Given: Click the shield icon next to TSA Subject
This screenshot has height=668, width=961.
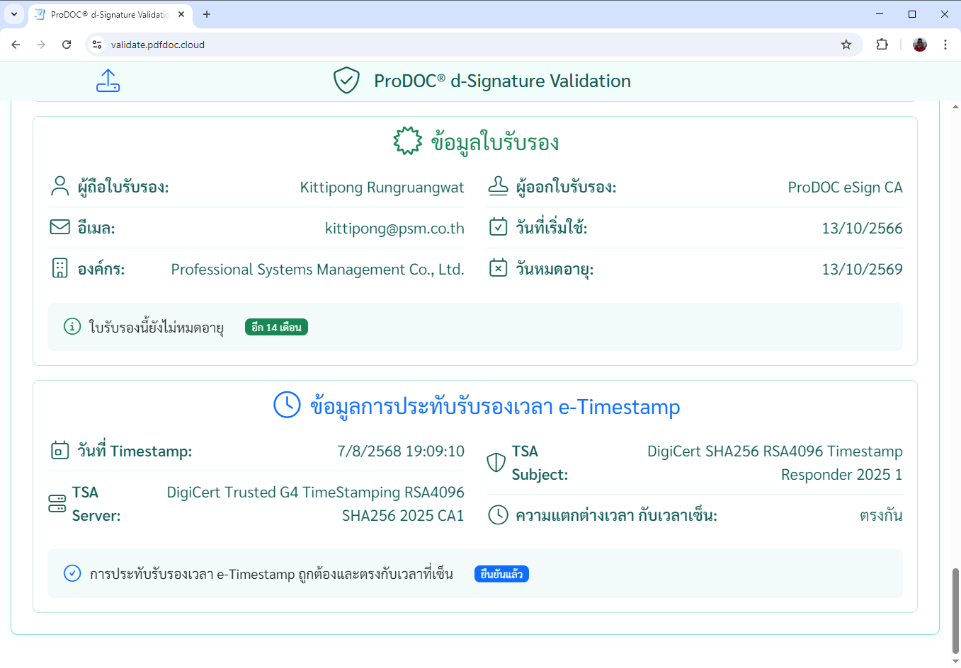Looking at the screenshot, I should 496,463.
